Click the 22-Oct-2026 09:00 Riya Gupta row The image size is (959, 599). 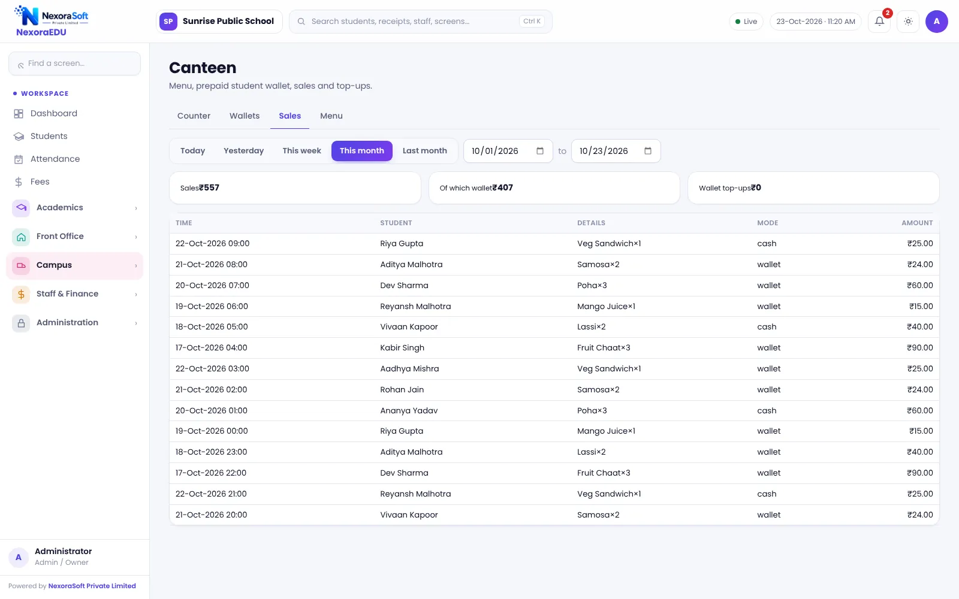point(554,244)
